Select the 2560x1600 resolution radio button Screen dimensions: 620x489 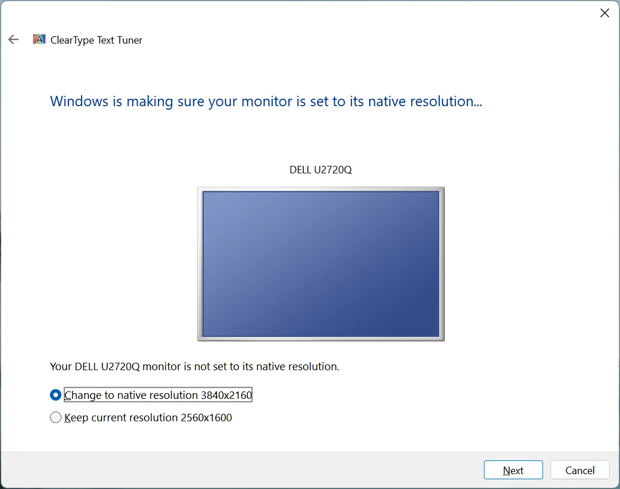pyautogui.click(x=56, y=417)
